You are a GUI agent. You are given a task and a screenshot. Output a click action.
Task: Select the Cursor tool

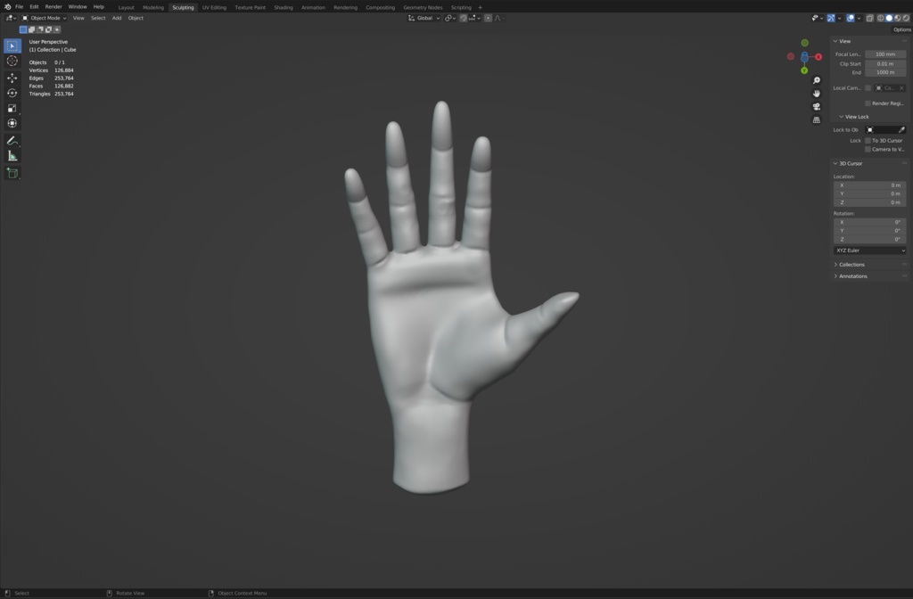pos(12,62)
